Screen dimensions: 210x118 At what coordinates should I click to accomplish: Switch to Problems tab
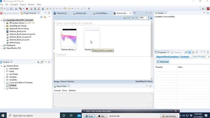point(177,52)
